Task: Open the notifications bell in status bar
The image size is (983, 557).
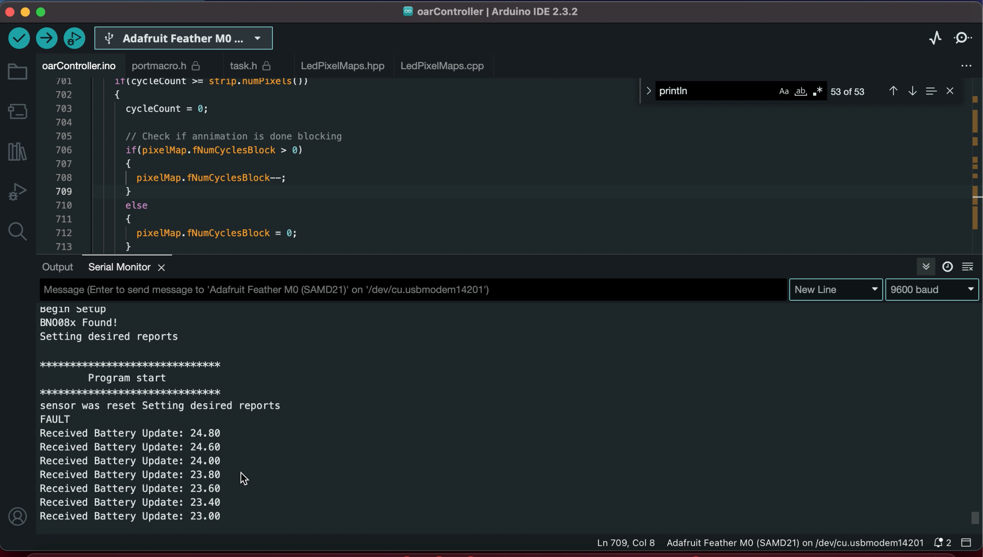Action: [x=942, y=543]
